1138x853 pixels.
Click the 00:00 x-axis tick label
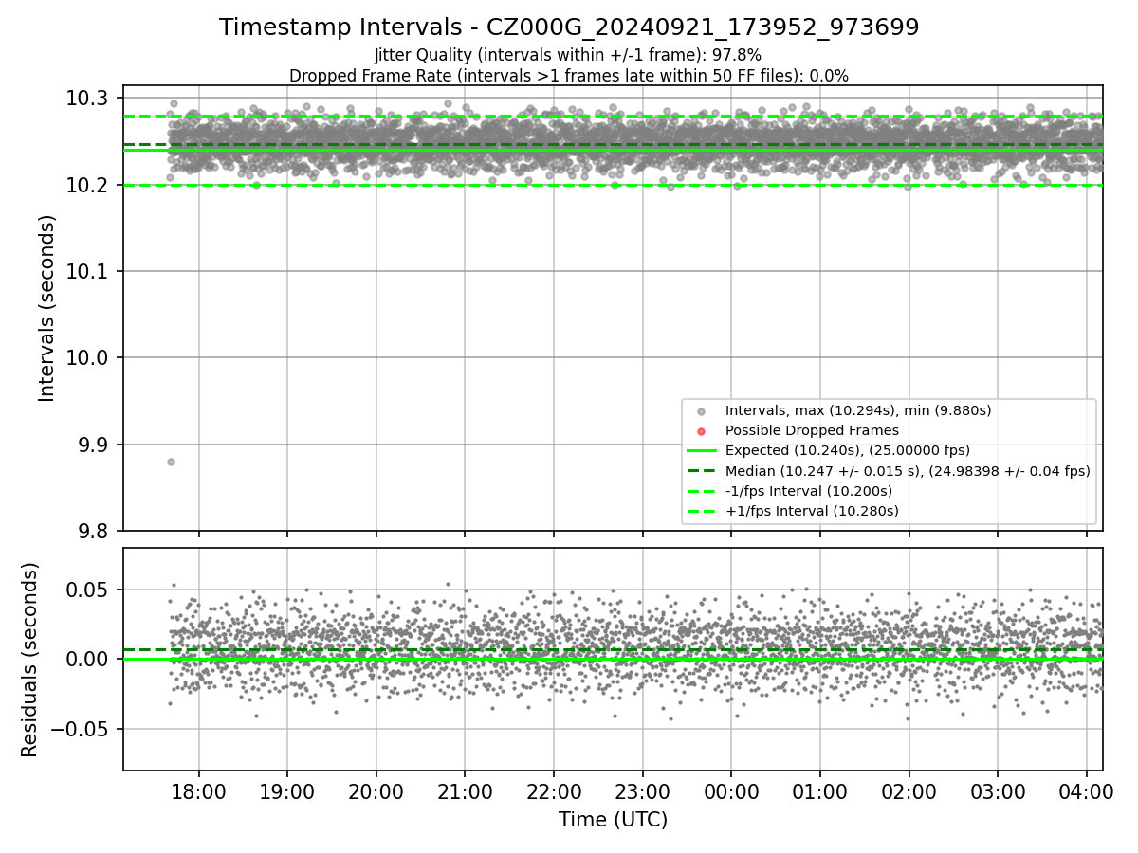point(731,791)
